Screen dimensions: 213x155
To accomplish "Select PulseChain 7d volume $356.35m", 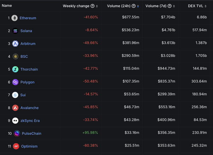I will (x=166, y=133).
